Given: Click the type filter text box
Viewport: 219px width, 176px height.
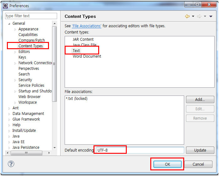Looking at the screenshot, I should 31,16.
